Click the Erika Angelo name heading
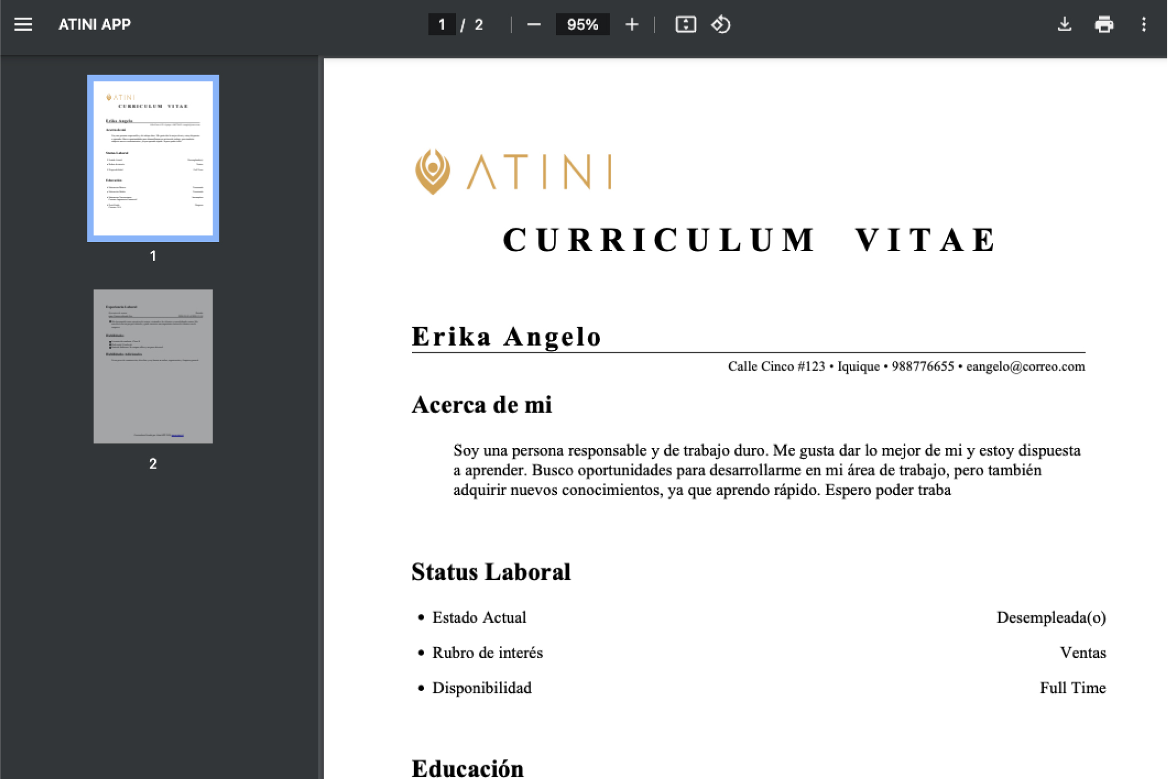 click(506, 337)
